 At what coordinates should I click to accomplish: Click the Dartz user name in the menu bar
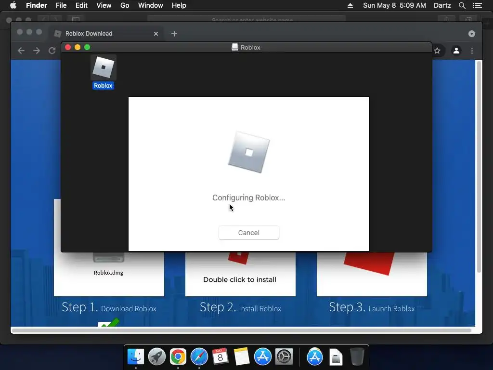(442, 5)
